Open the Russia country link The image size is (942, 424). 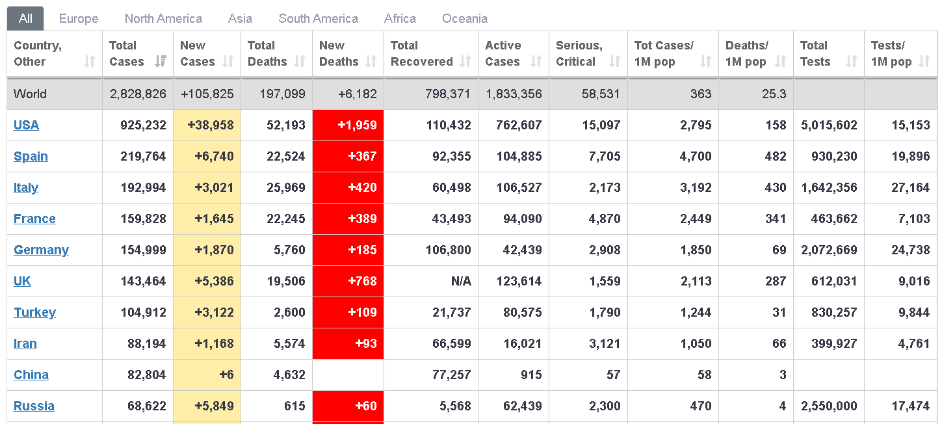click(x=34, y=406)
